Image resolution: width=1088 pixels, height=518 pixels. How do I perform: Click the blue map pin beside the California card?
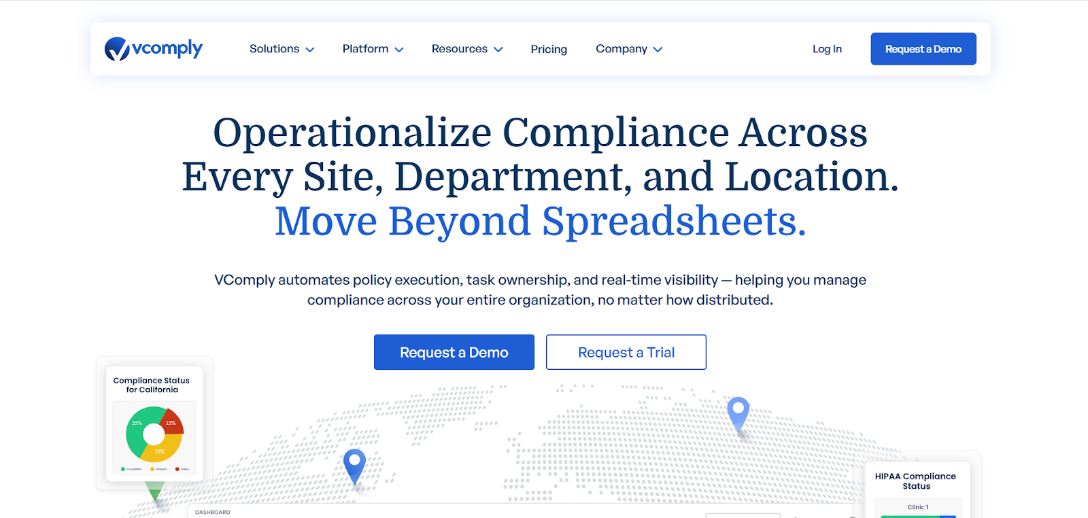[354, 466]
